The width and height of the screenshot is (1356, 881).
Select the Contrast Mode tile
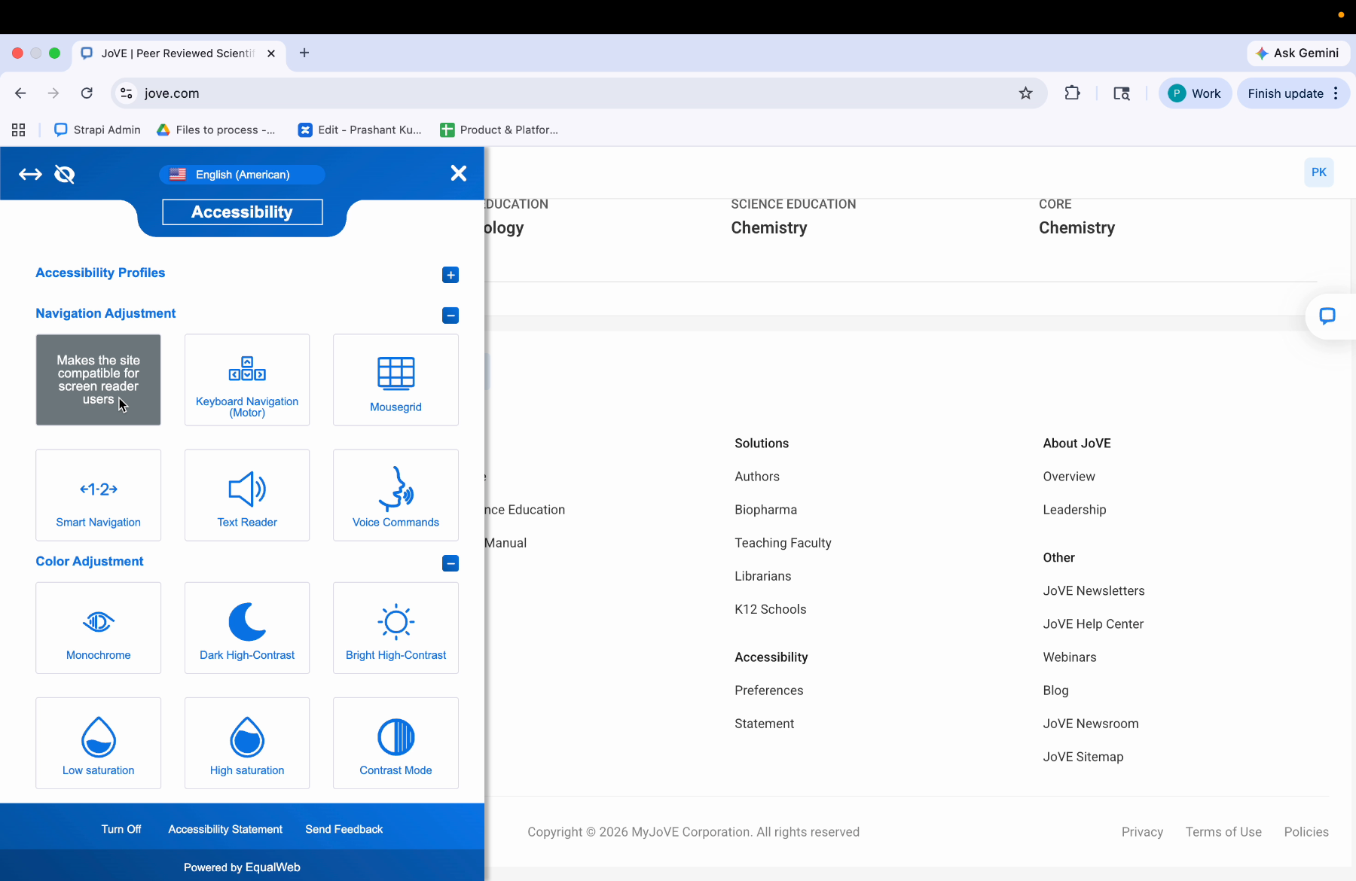pos(395,742)
